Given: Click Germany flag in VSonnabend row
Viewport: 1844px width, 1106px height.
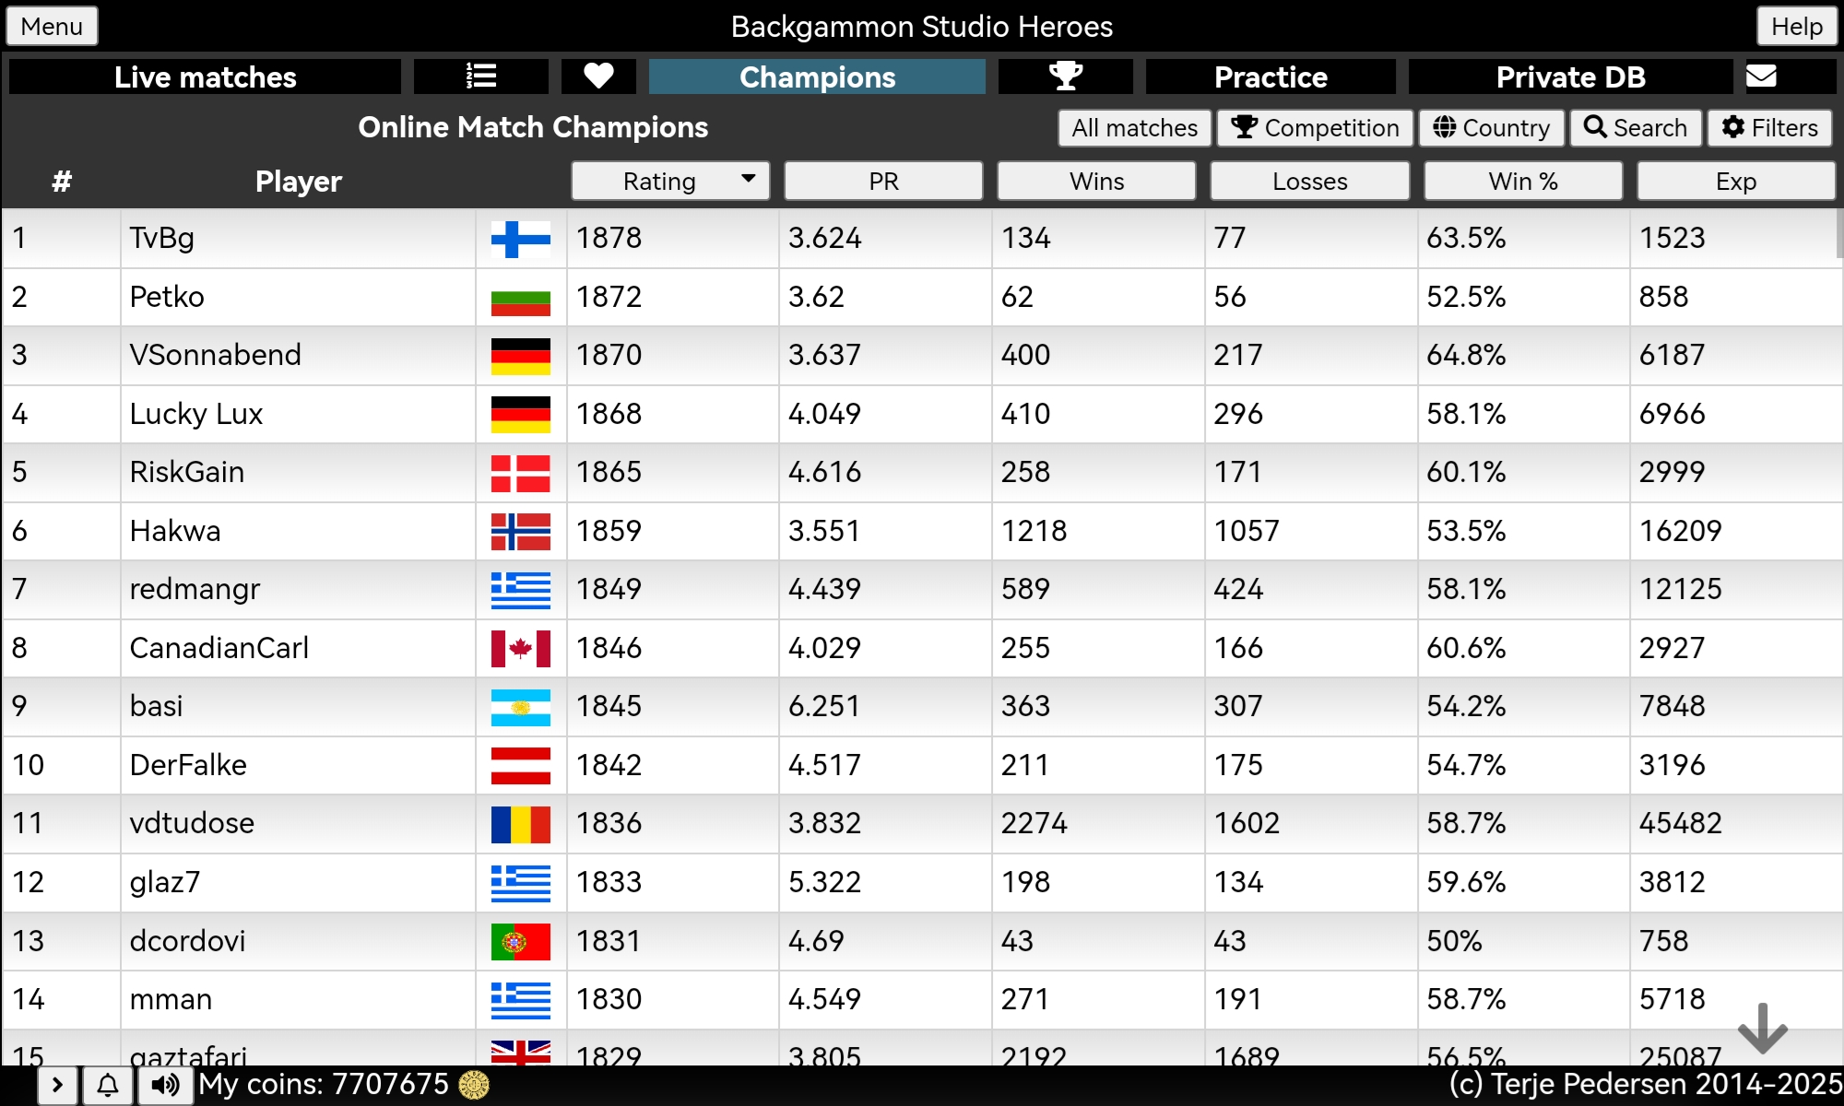Looking at the screenshot, I should (x=521, y=356).
